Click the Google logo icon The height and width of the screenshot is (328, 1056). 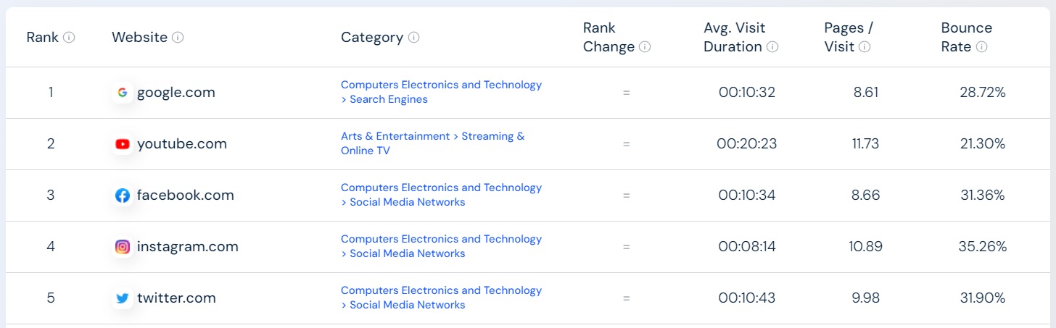(x=123, y=93)
